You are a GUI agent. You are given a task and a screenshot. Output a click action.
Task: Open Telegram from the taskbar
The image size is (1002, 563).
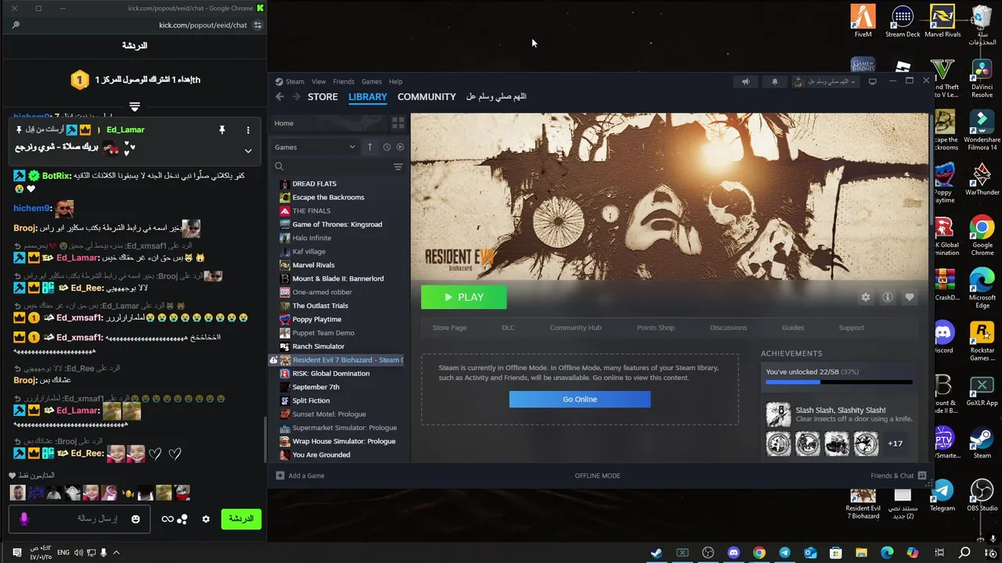(784, 553)
